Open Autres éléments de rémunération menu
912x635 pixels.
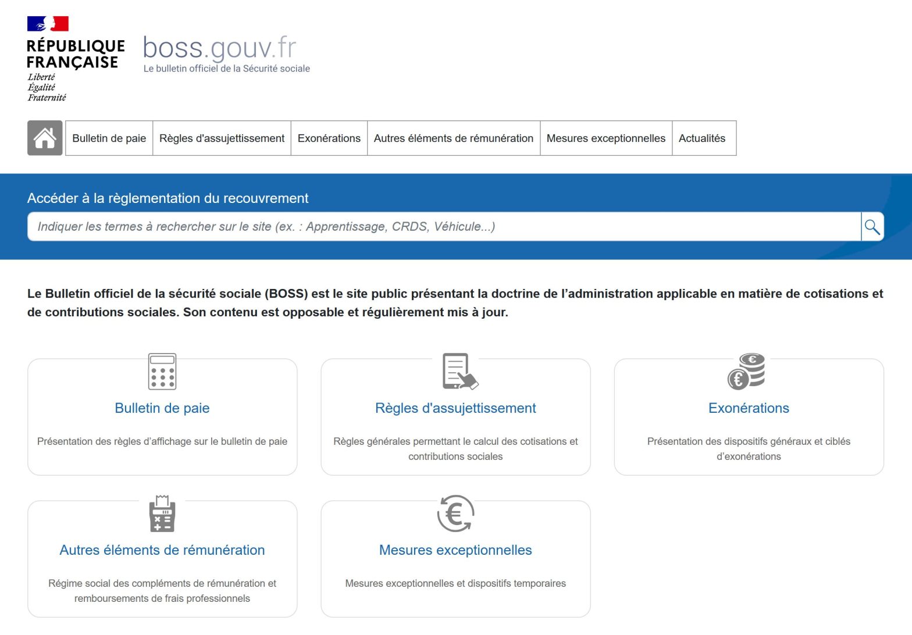[x=453, y=138]
